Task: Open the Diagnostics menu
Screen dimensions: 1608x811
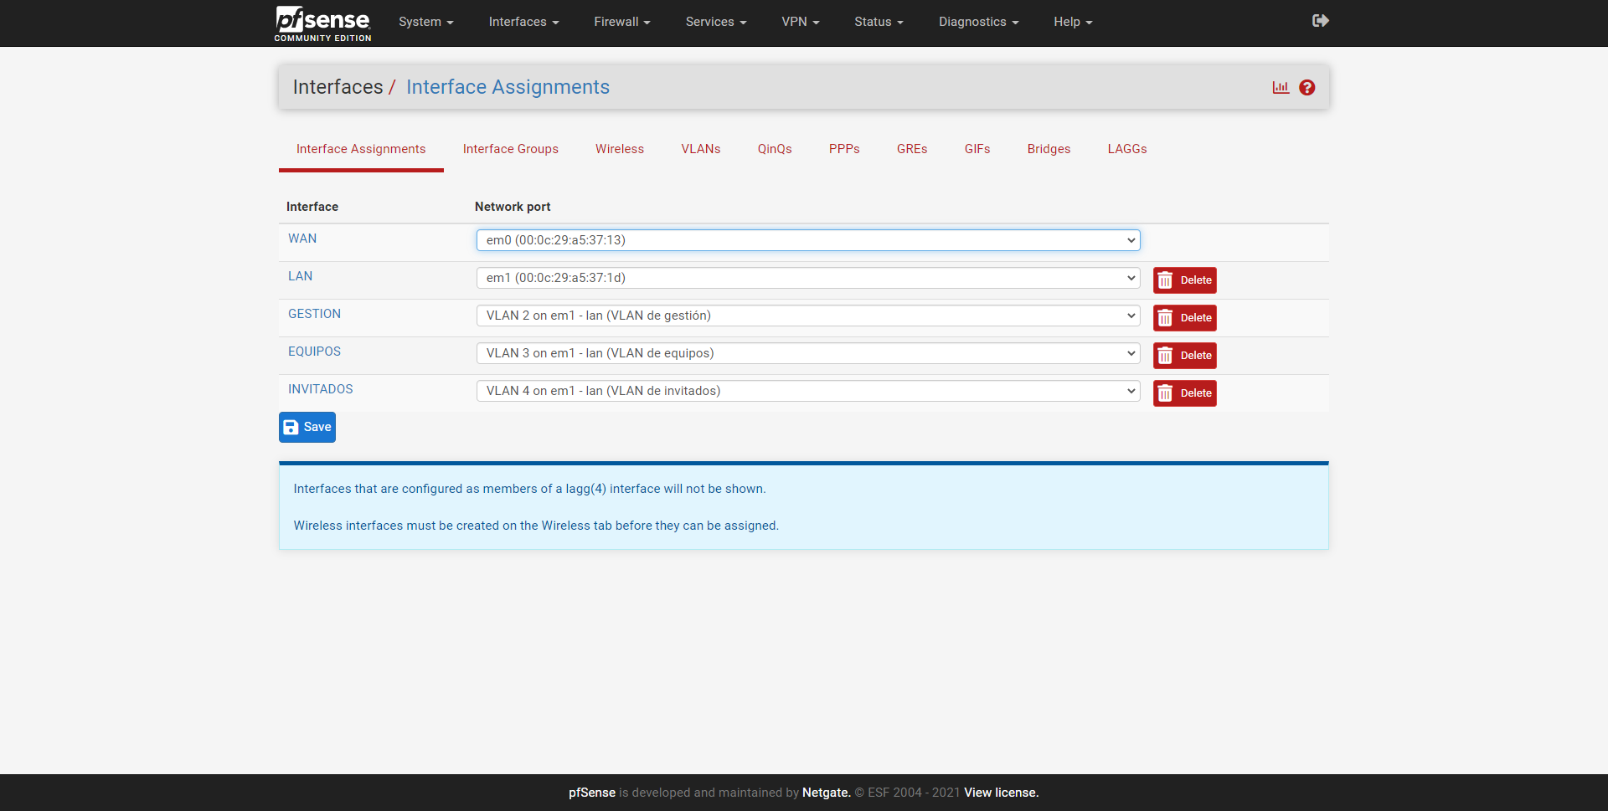Action: [978, 22]
